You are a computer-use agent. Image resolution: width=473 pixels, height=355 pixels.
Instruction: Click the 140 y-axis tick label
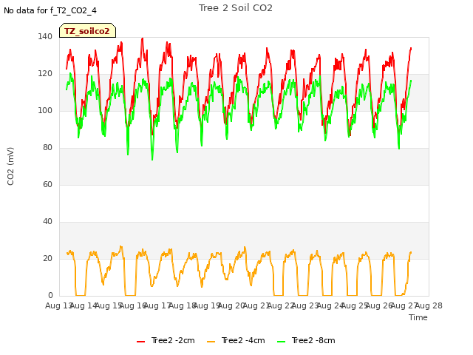45,36
